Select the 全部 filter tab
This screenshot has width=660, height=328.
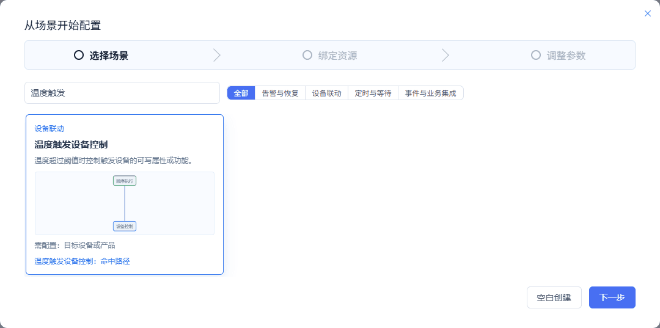click(241, 93)
